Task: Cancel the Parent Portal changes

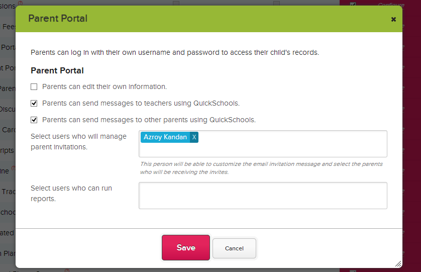Action: tap(234, 248)
